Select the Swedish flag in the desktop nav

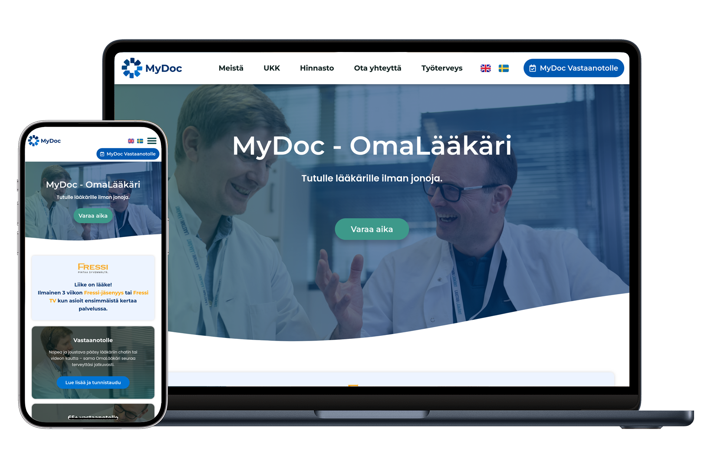click(x=503, y=68)
